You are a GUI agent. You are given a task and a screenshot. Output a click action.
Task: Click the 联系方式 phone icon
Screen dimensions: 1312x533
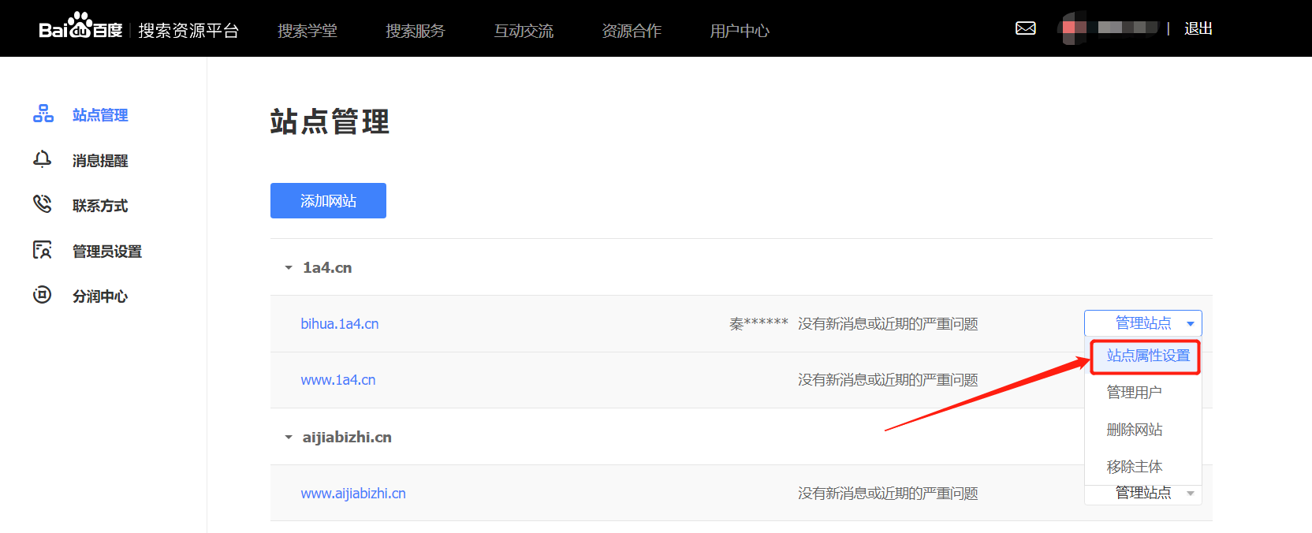(x=43, y=205)
